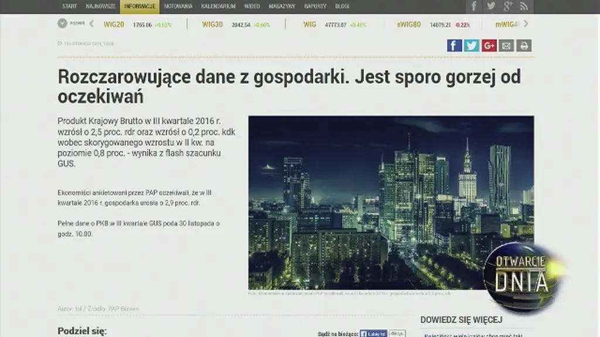Print the article with printer icon
Viewport: 600px width, 337px height.
(524, 46)
